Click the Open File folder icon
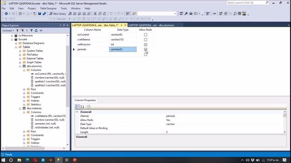Image resolution: width=291 pixels, height=163 pixels. click(x=35, y=14)
